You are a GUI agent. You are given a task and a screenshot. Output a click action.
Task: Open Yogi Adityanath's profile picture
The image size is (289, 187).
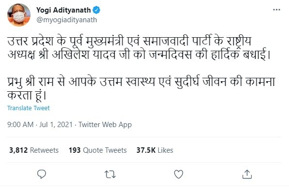tap(19, 15)
